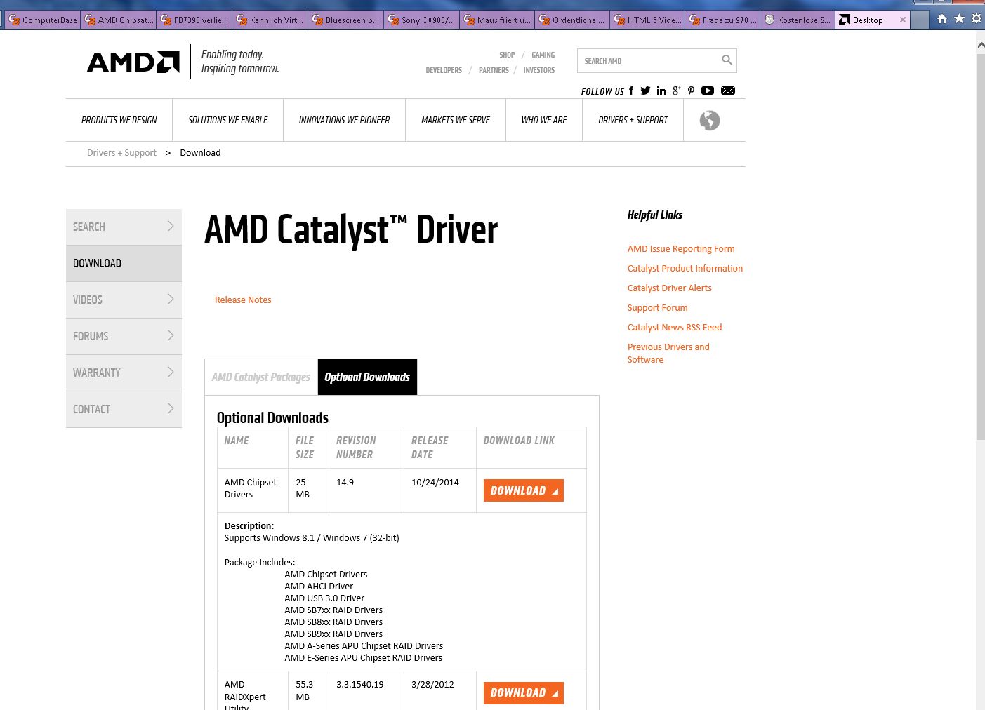
Task: Click the search magnifier icon
Action: coord(727,60)
